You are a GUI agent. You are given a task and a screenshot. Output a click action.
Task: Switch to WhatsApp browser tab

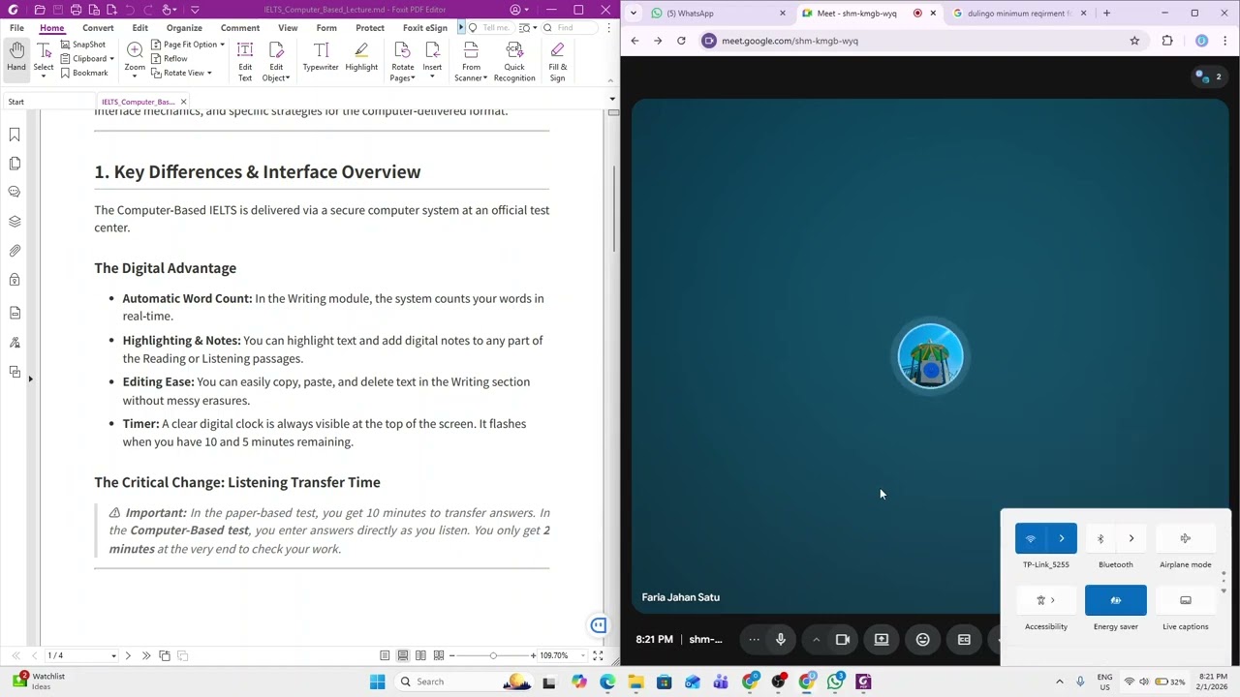712,14
